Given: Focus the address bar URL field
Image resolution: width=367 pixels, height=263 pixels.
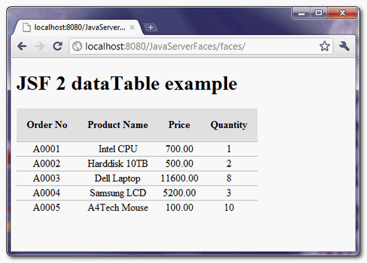Looking at the screenshot, I should (201, 46).
